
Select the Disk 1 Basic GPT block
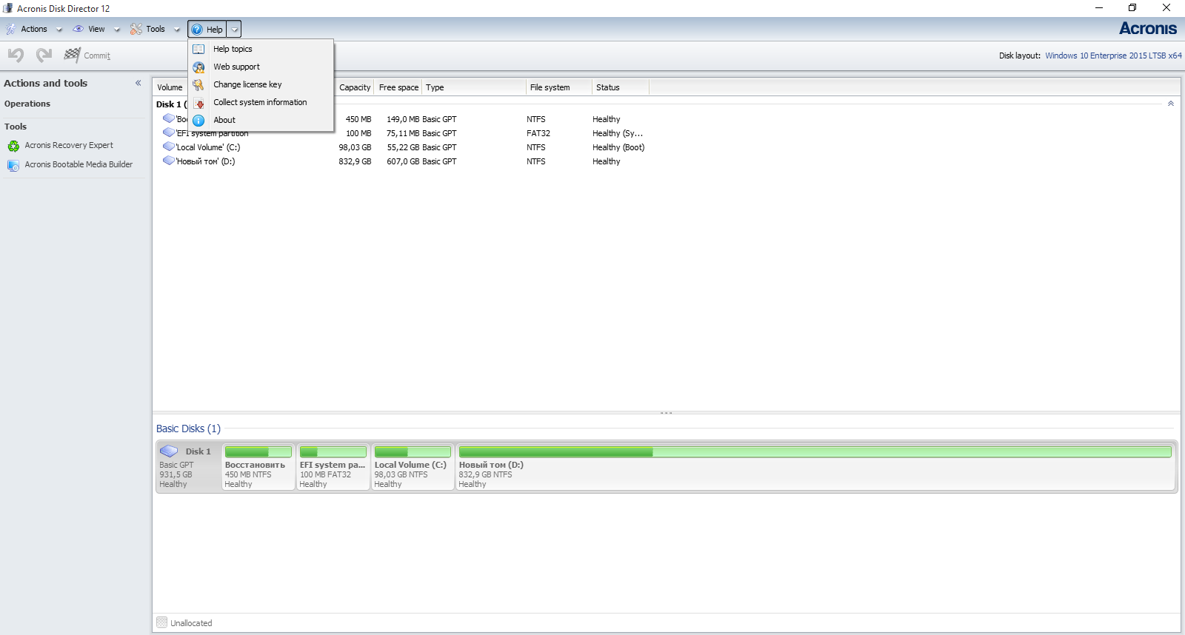188,466
